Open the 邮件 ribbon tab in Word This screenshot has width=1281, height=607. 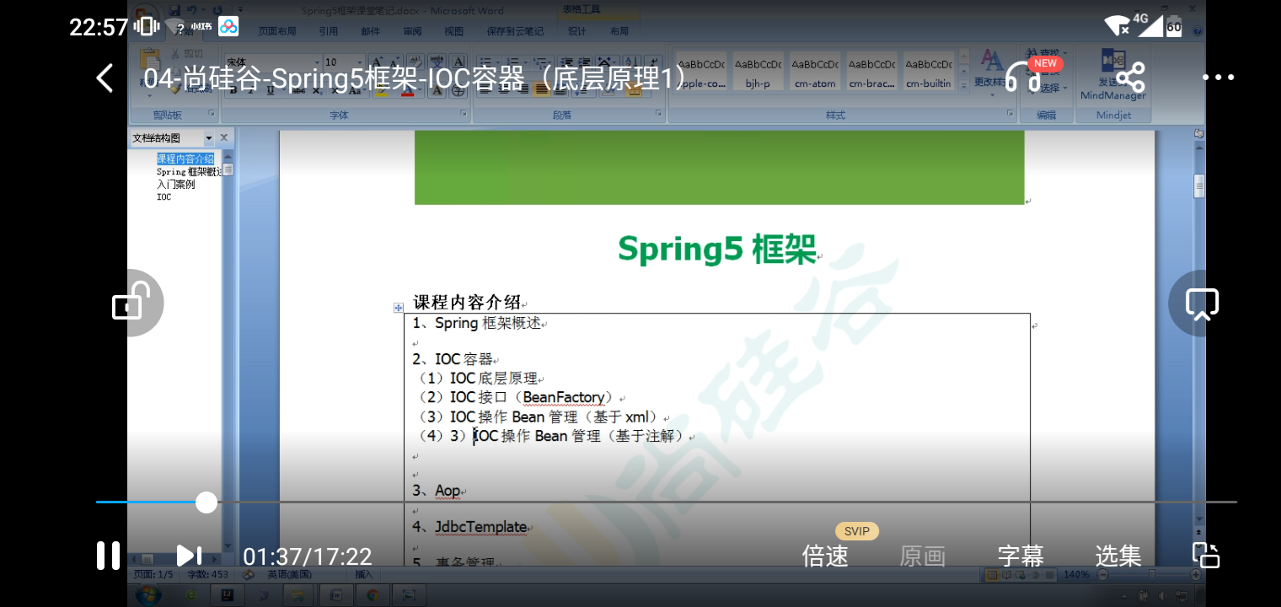370,31
